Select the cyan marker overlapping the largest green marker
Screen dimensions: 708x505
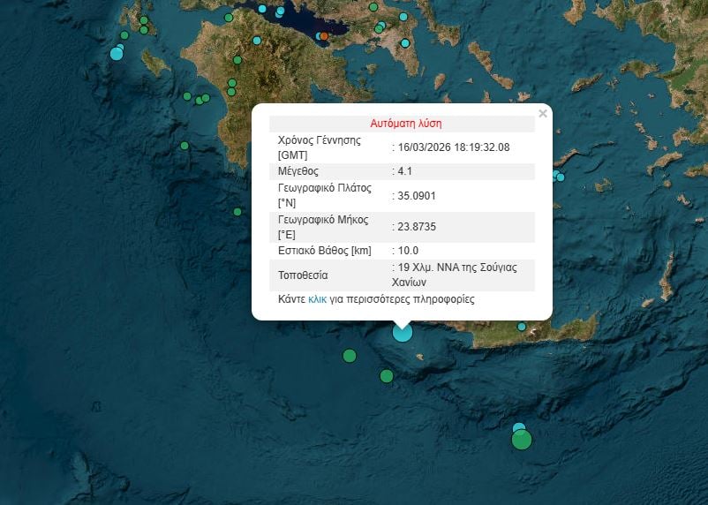[x=519, y=429]
